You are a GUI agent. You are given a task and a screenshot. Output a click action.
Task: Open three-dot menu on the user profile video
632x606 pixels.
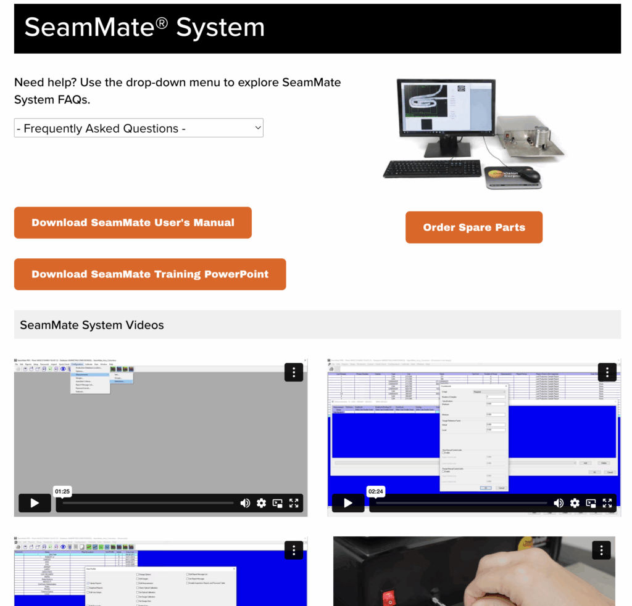point(294,550)
